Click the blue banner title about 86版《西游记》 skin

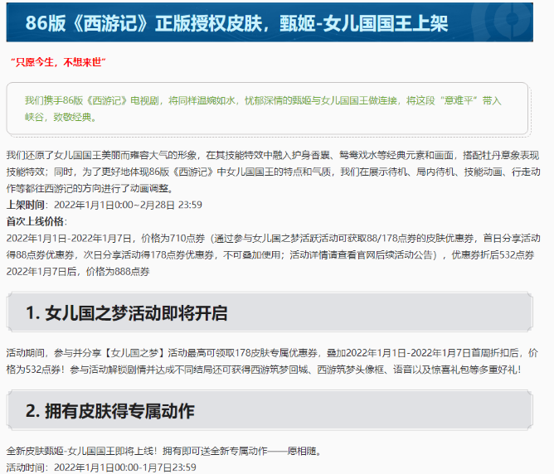[236, 23]
